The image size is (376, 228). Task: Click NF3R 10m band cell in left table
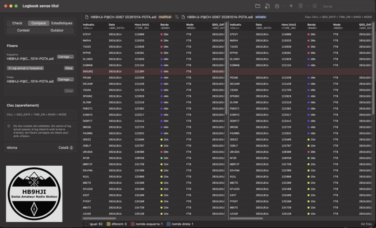tap(164, 158)
